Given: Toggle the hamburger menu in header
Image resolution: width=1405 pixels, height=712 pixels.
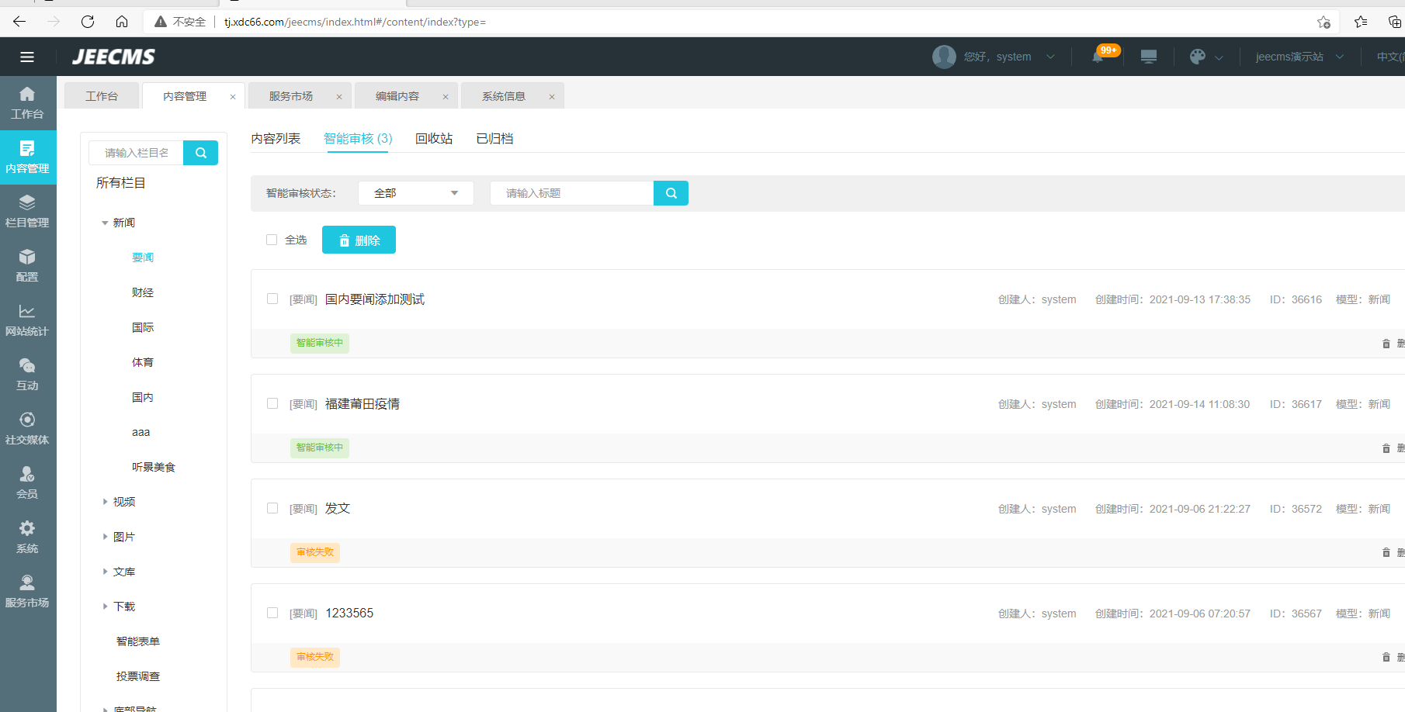Looking at the screenshot, I should pyautogui.click(x=27, y=57).
